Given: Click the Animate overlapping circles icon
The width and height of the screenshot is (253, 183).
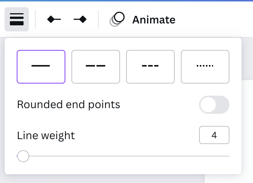Looking at the screenshot, I should (x=117, y=19).
